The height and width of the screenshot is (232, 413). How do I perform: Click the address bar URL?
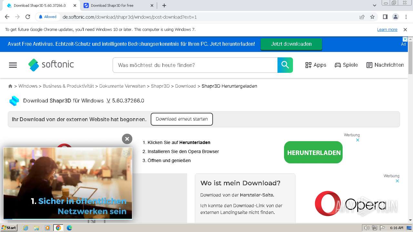click(130, 17)
